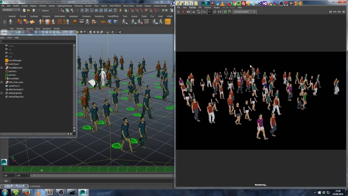The image size is (348, 196).
Task: Expand the crowdBehaviors node
Action: click(2, 68)
